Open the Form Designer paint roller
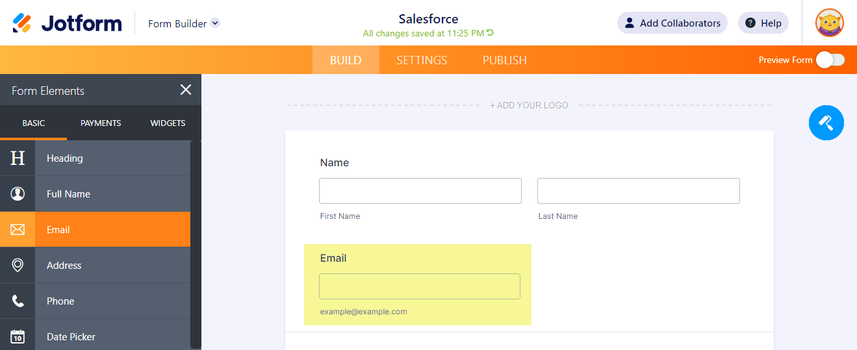 pyautogui.click(x=826, y=122)
